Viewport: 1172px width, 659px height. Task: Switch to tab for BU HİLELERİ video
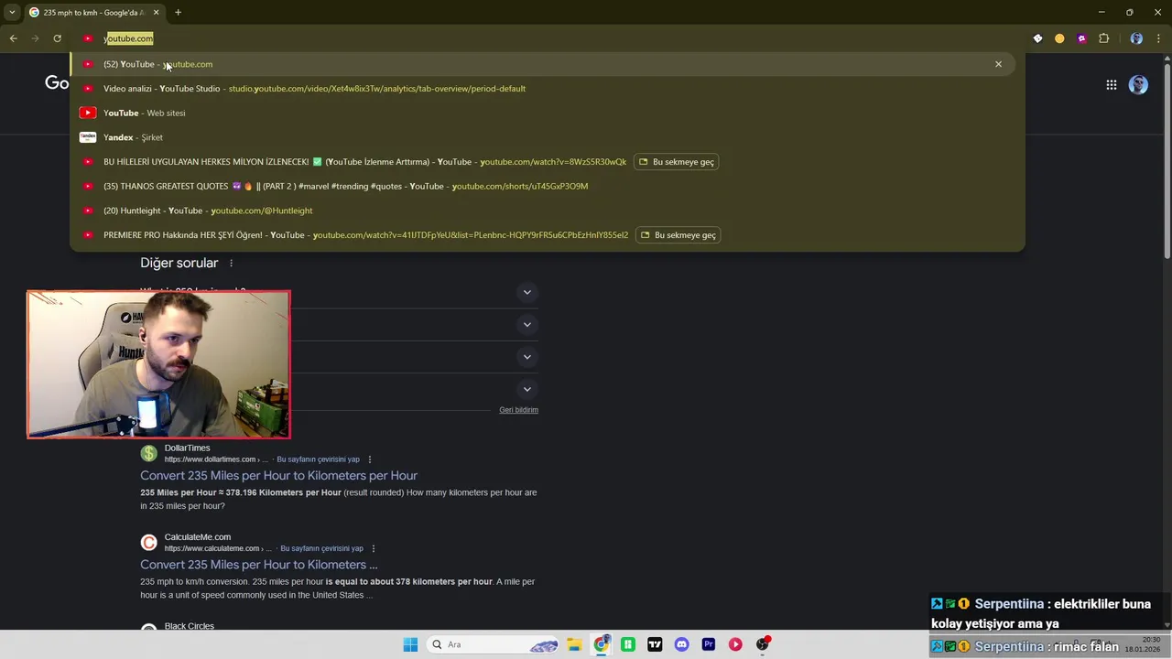(677, 162)
